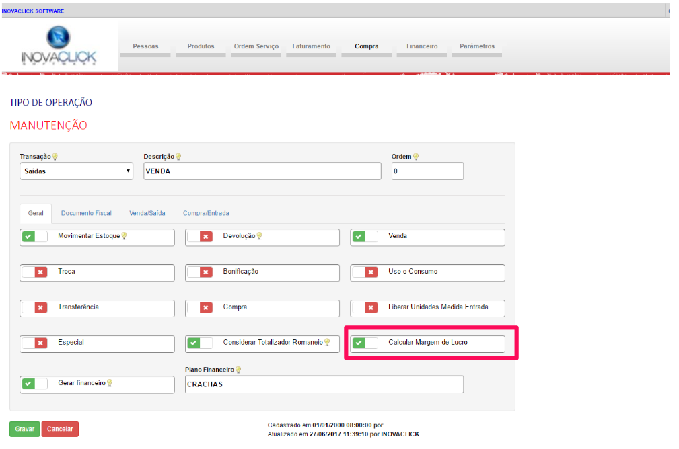This screenshot has height=449, width=679.
Task: Enable the Troca toggle
Action: pyautogui.click(x=34, y=272)
